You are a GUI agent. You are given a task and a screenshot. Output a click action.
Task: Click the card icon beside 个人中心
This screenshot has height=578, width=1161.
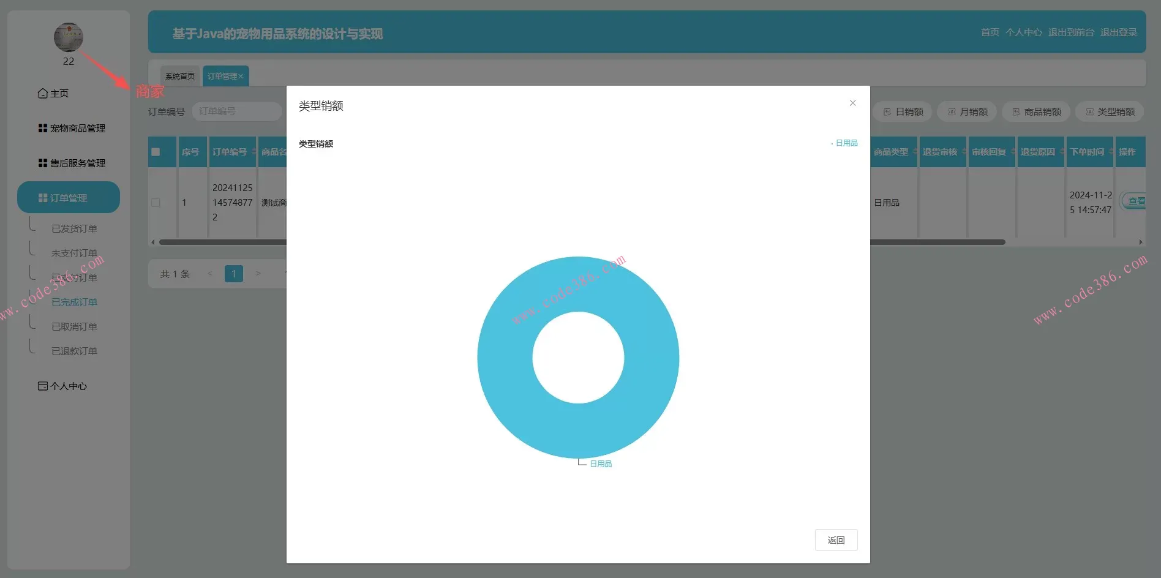click(x=43, y=386)
